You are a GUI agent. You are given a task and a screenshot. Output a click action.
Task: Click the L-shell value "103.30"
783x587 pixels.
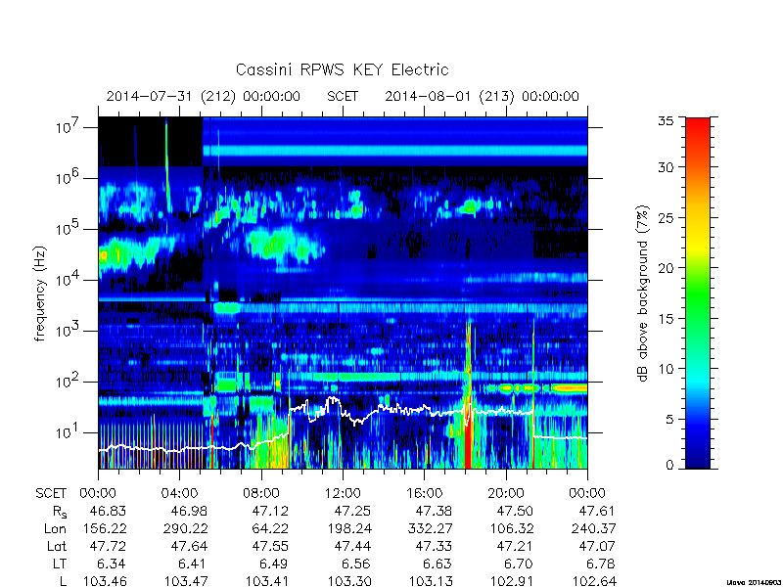click(x=349, y=581)
